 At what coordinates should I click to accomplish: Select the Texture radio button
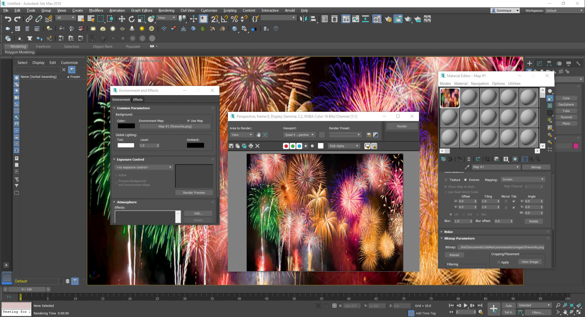click(446, 180)
